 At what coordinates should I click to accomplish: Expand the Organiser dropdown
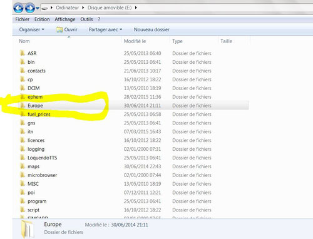pyautogui.click(x=31, y=29)
